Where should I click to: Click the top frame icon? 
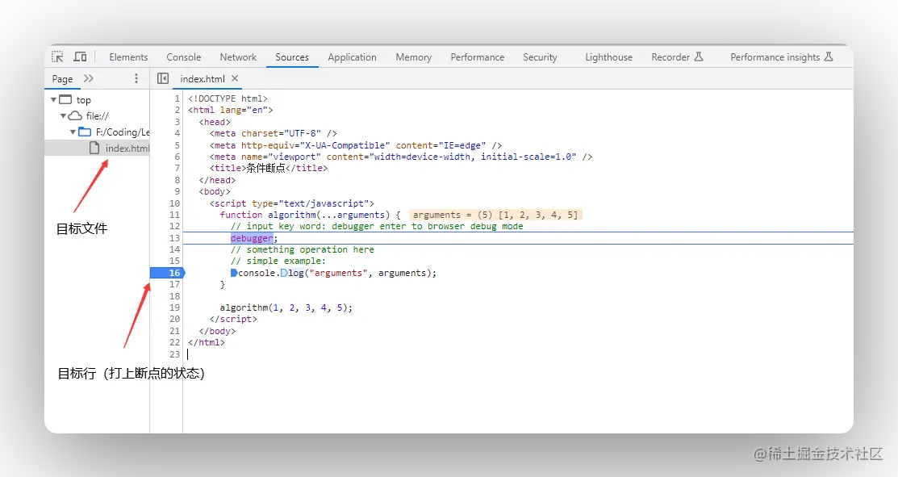click(66, 99)
